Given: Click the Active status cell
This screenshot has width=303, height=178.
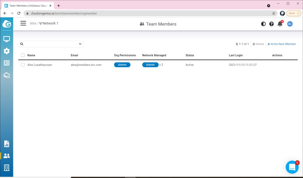Looking at the screenshot, I should (x=190, y=65).
